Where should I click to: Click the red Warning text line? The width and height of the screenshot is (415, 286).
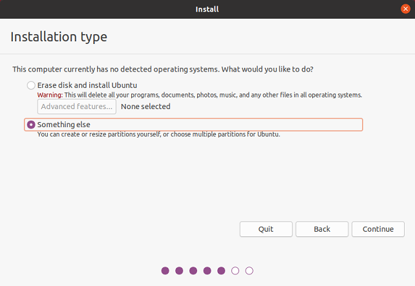200,95
